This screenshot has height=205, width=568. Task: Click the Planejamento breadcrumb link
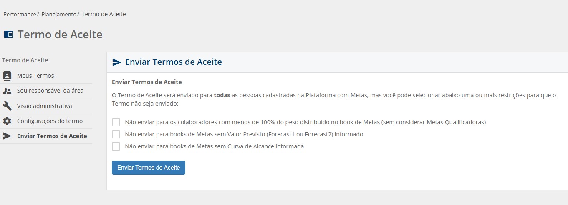(x=59, y=14)
